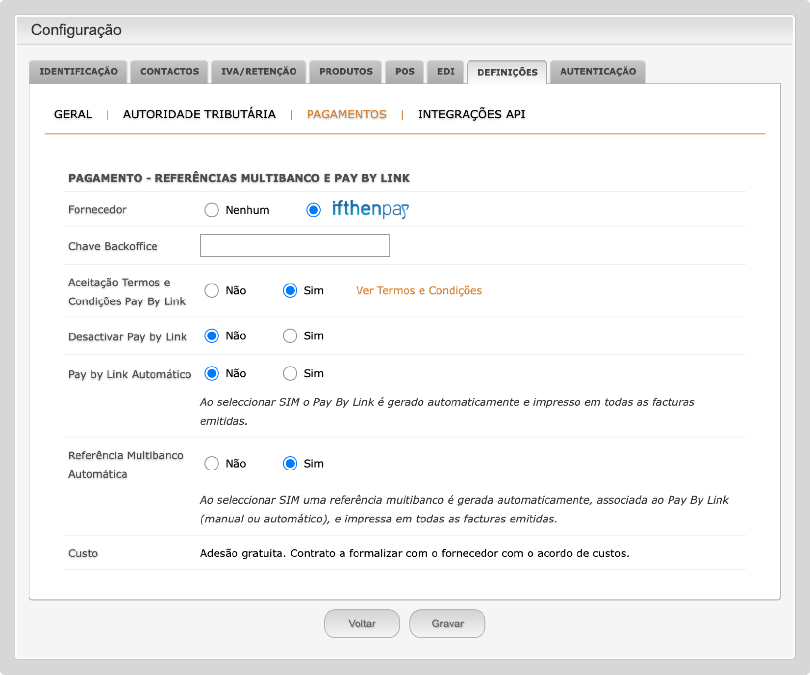The image size is (810, 675).
Task: Set Desactivar Pay by Link to Sim
Action: (x=290, y=336)
